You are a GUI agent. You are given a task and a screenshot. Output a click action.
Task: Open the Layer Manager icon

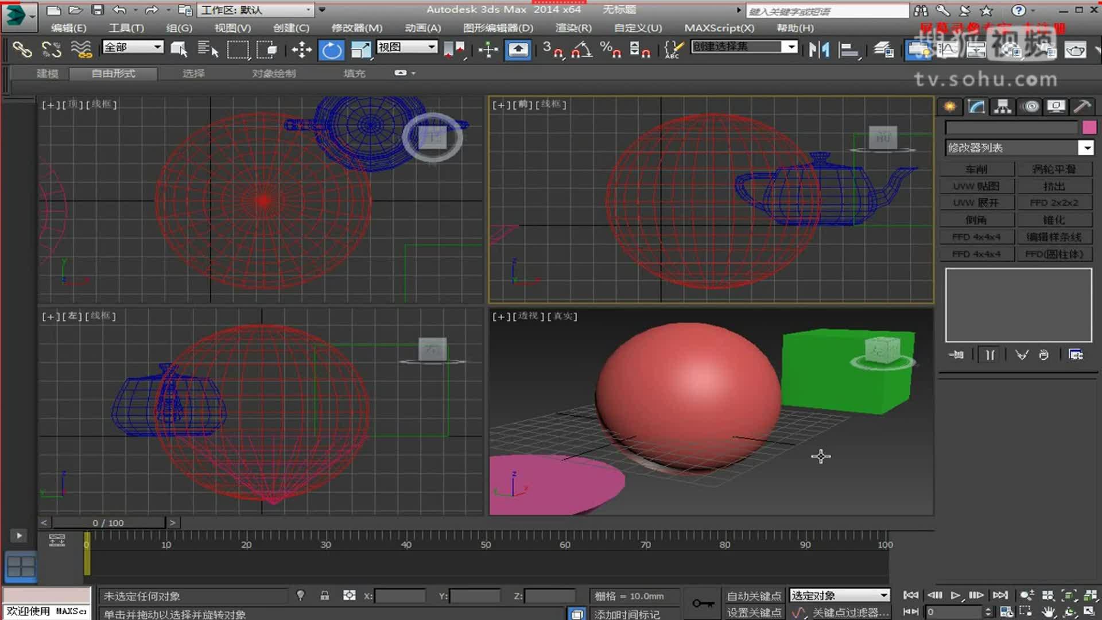point(883,50)
